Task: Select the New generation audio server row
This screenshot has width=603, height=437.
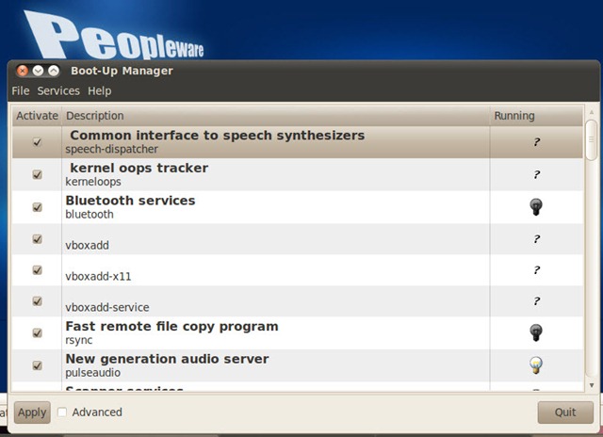Action: pos(298,365)
